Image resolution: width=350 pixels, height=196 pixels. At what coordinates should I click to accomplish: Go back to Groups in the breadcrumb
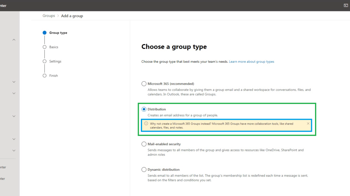(49, 16)
